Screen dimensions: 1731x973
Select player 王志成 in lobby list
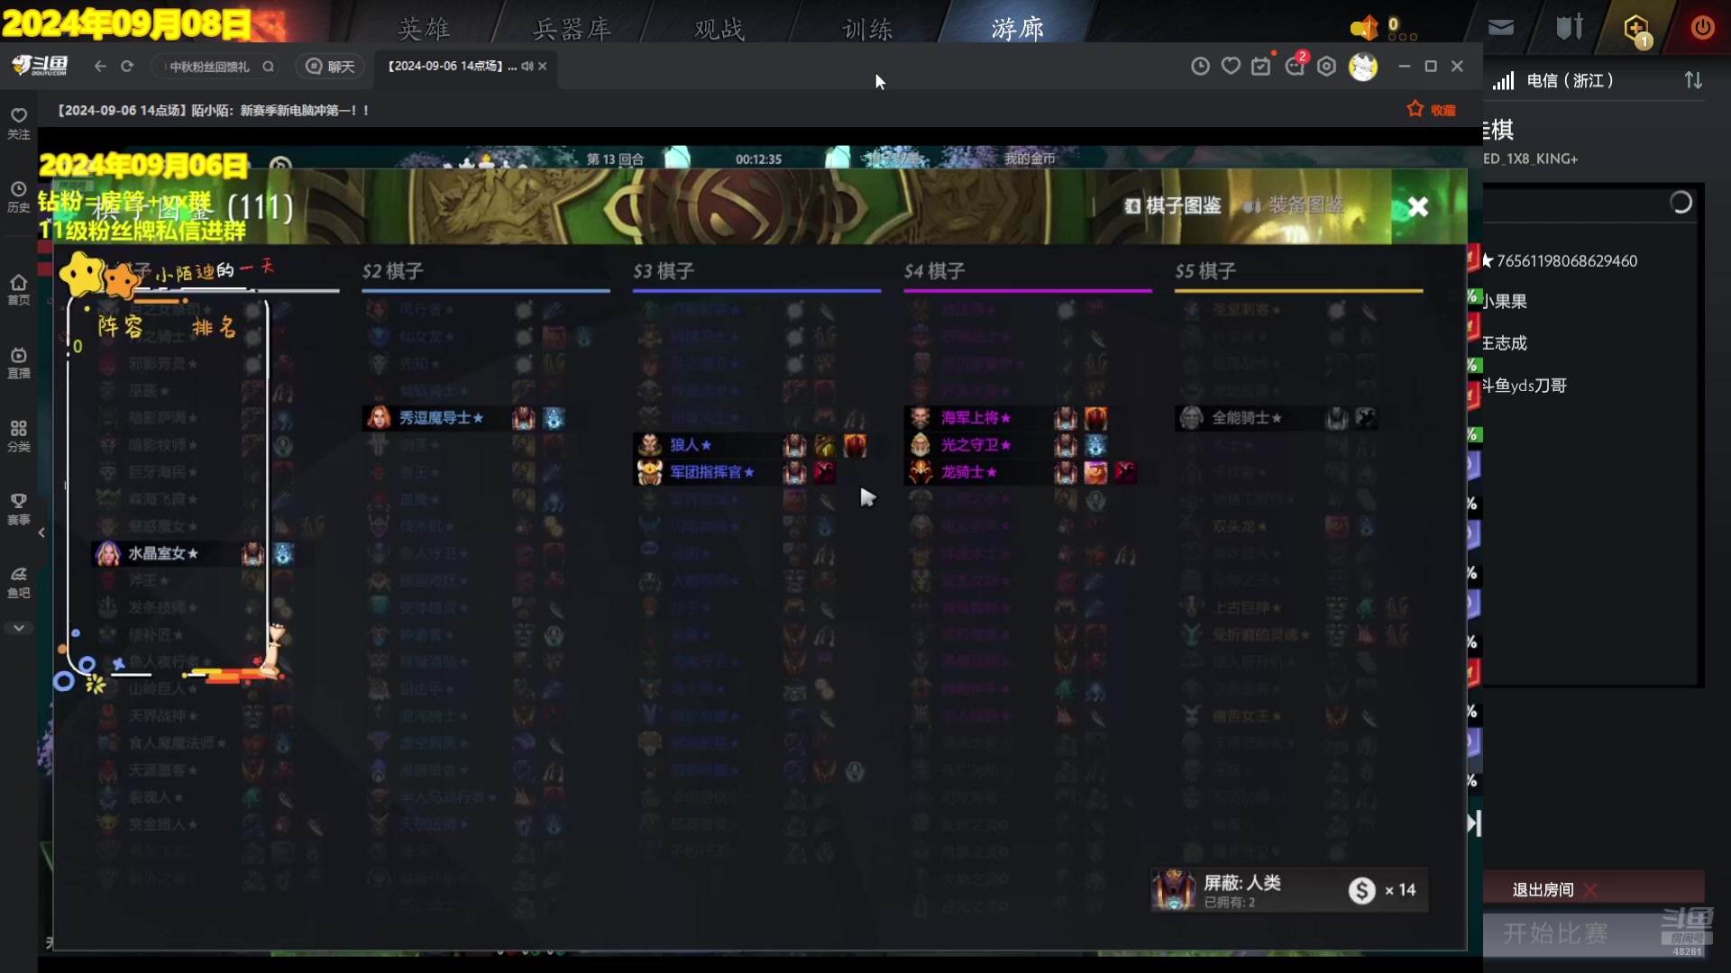(1505, 343)
